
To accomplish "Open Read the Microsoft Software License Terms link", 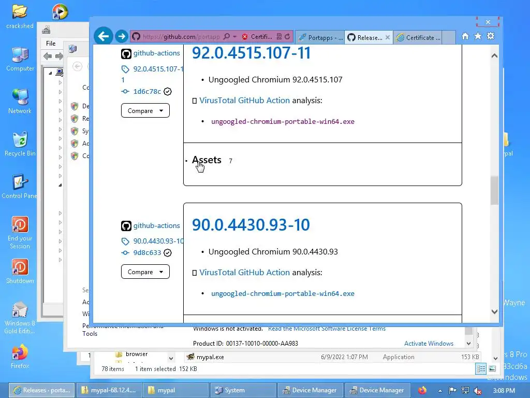I will point(327,329).
